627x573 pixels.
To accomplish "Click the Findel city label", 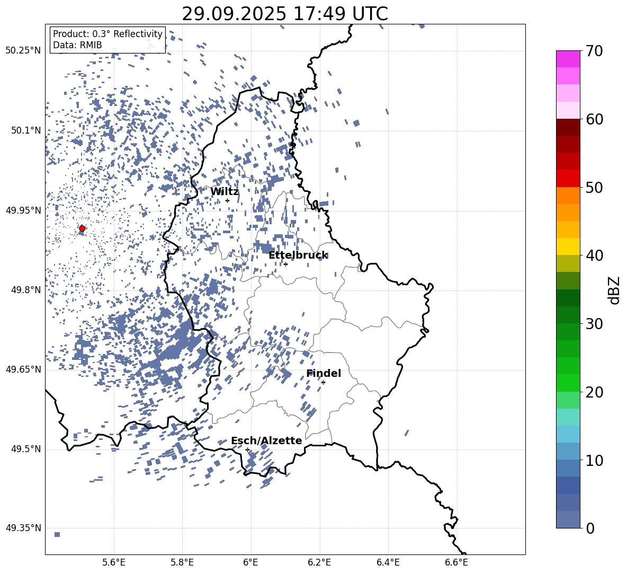I will pos(324,373).
